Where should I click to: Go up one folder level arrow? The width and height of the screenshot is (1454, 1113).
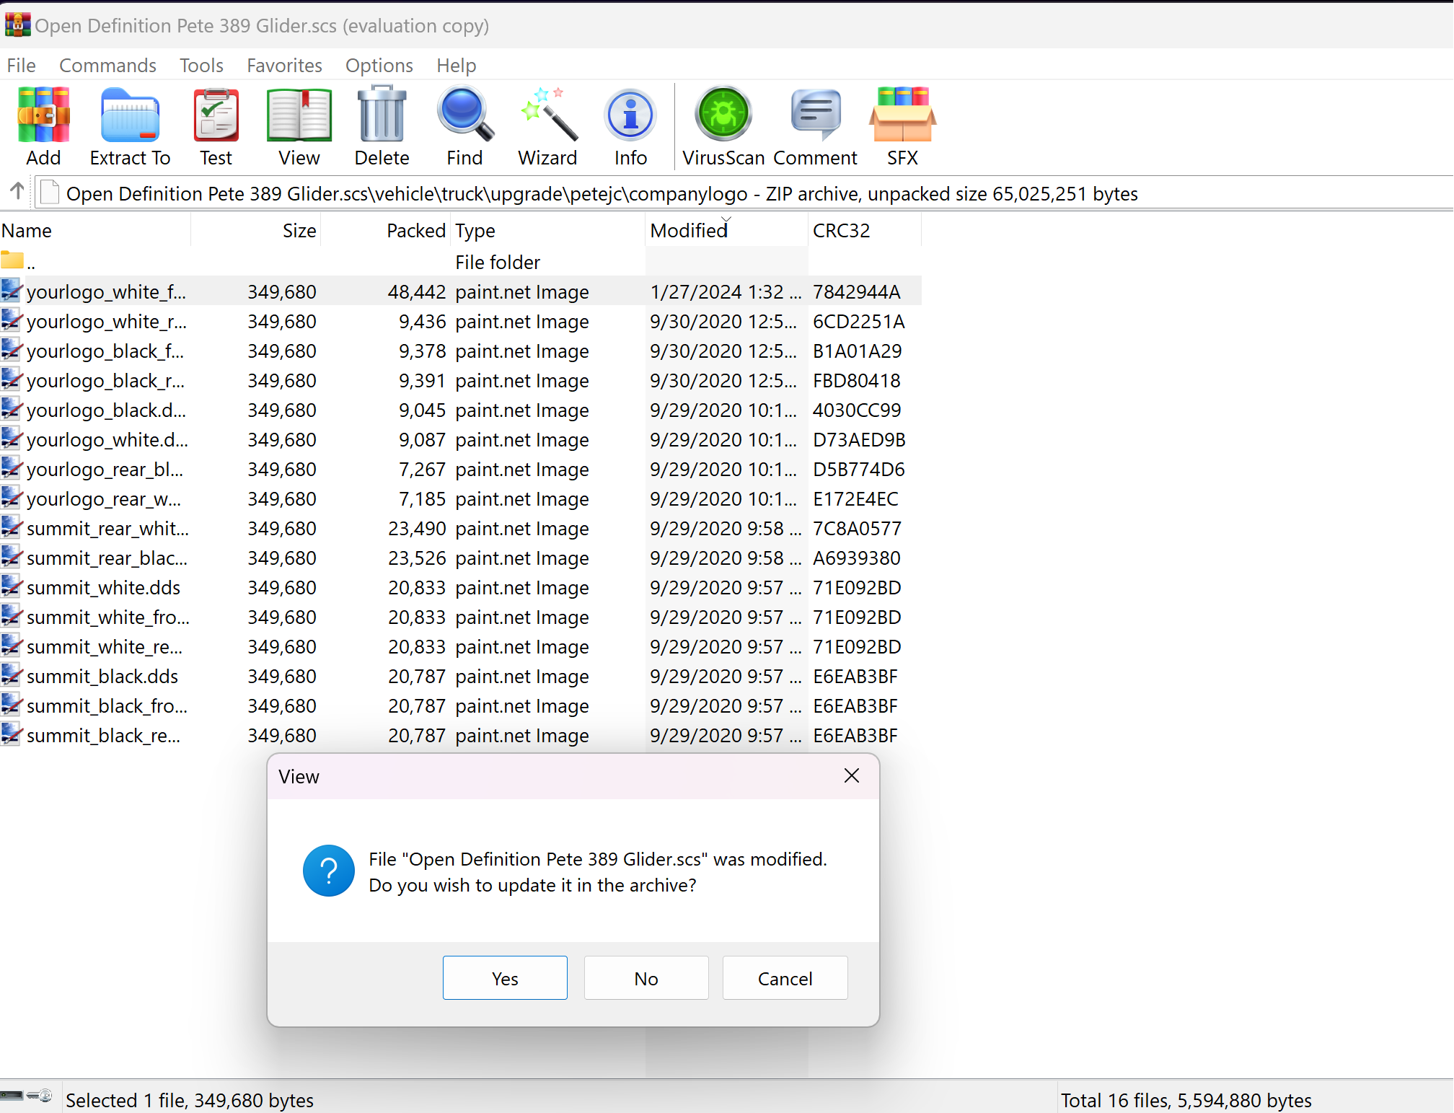[17, 192]
